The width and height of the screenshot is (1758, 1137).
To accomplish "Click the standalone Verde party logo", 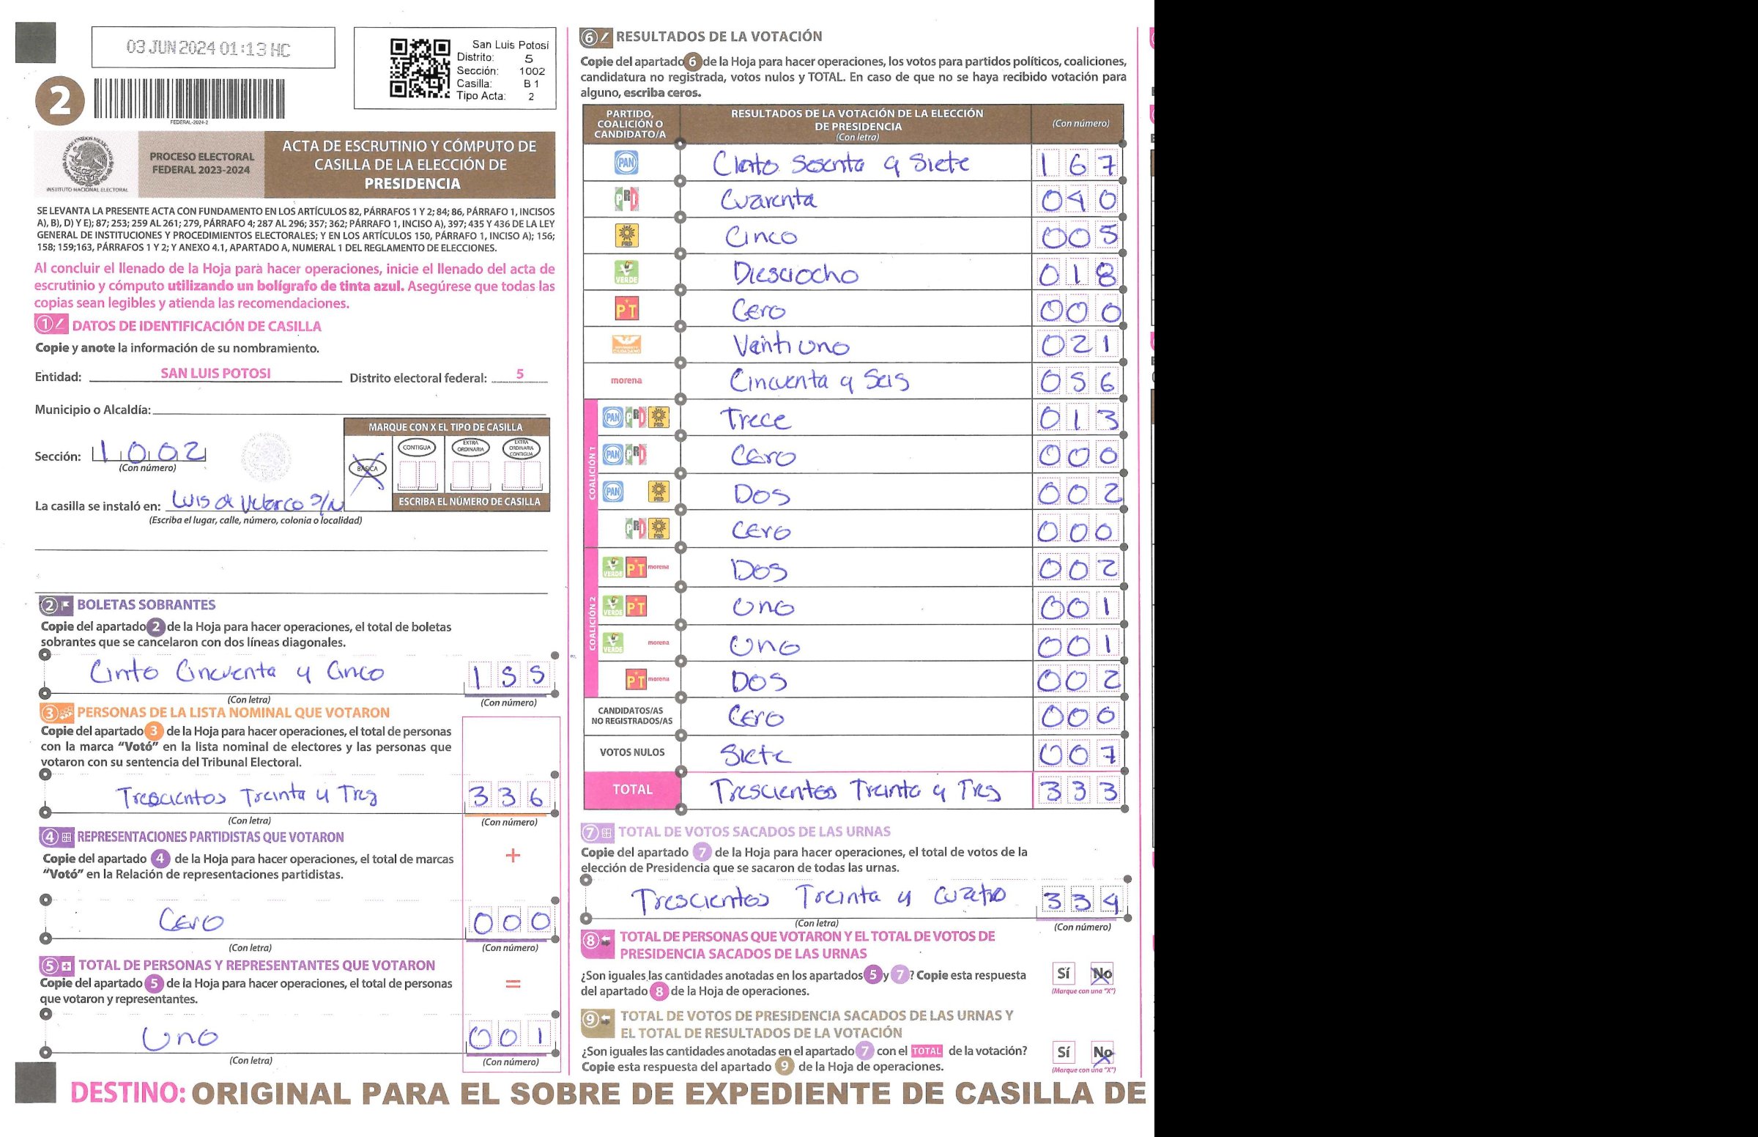I will pyautogui.click(x=626, y=273).
